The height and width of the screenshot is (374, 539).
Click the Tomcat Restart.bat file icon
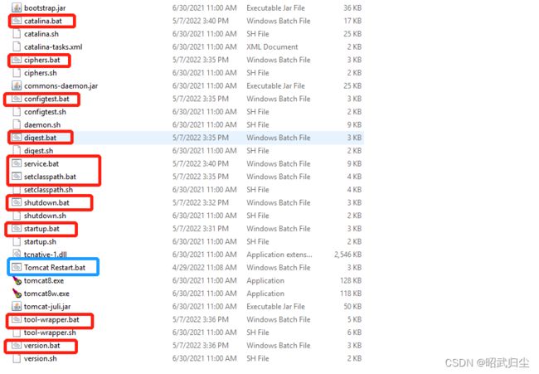pyautogui.click(x=17, y=267)
